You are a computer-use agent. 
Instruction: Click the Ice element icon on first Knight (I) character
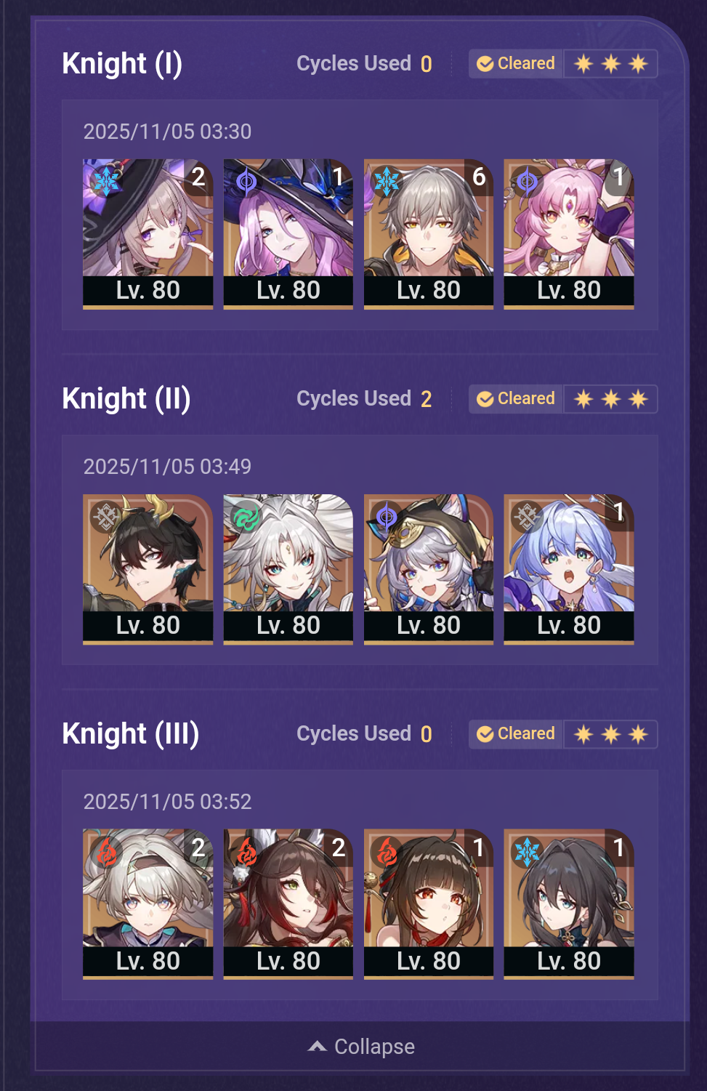pos(106,180)
